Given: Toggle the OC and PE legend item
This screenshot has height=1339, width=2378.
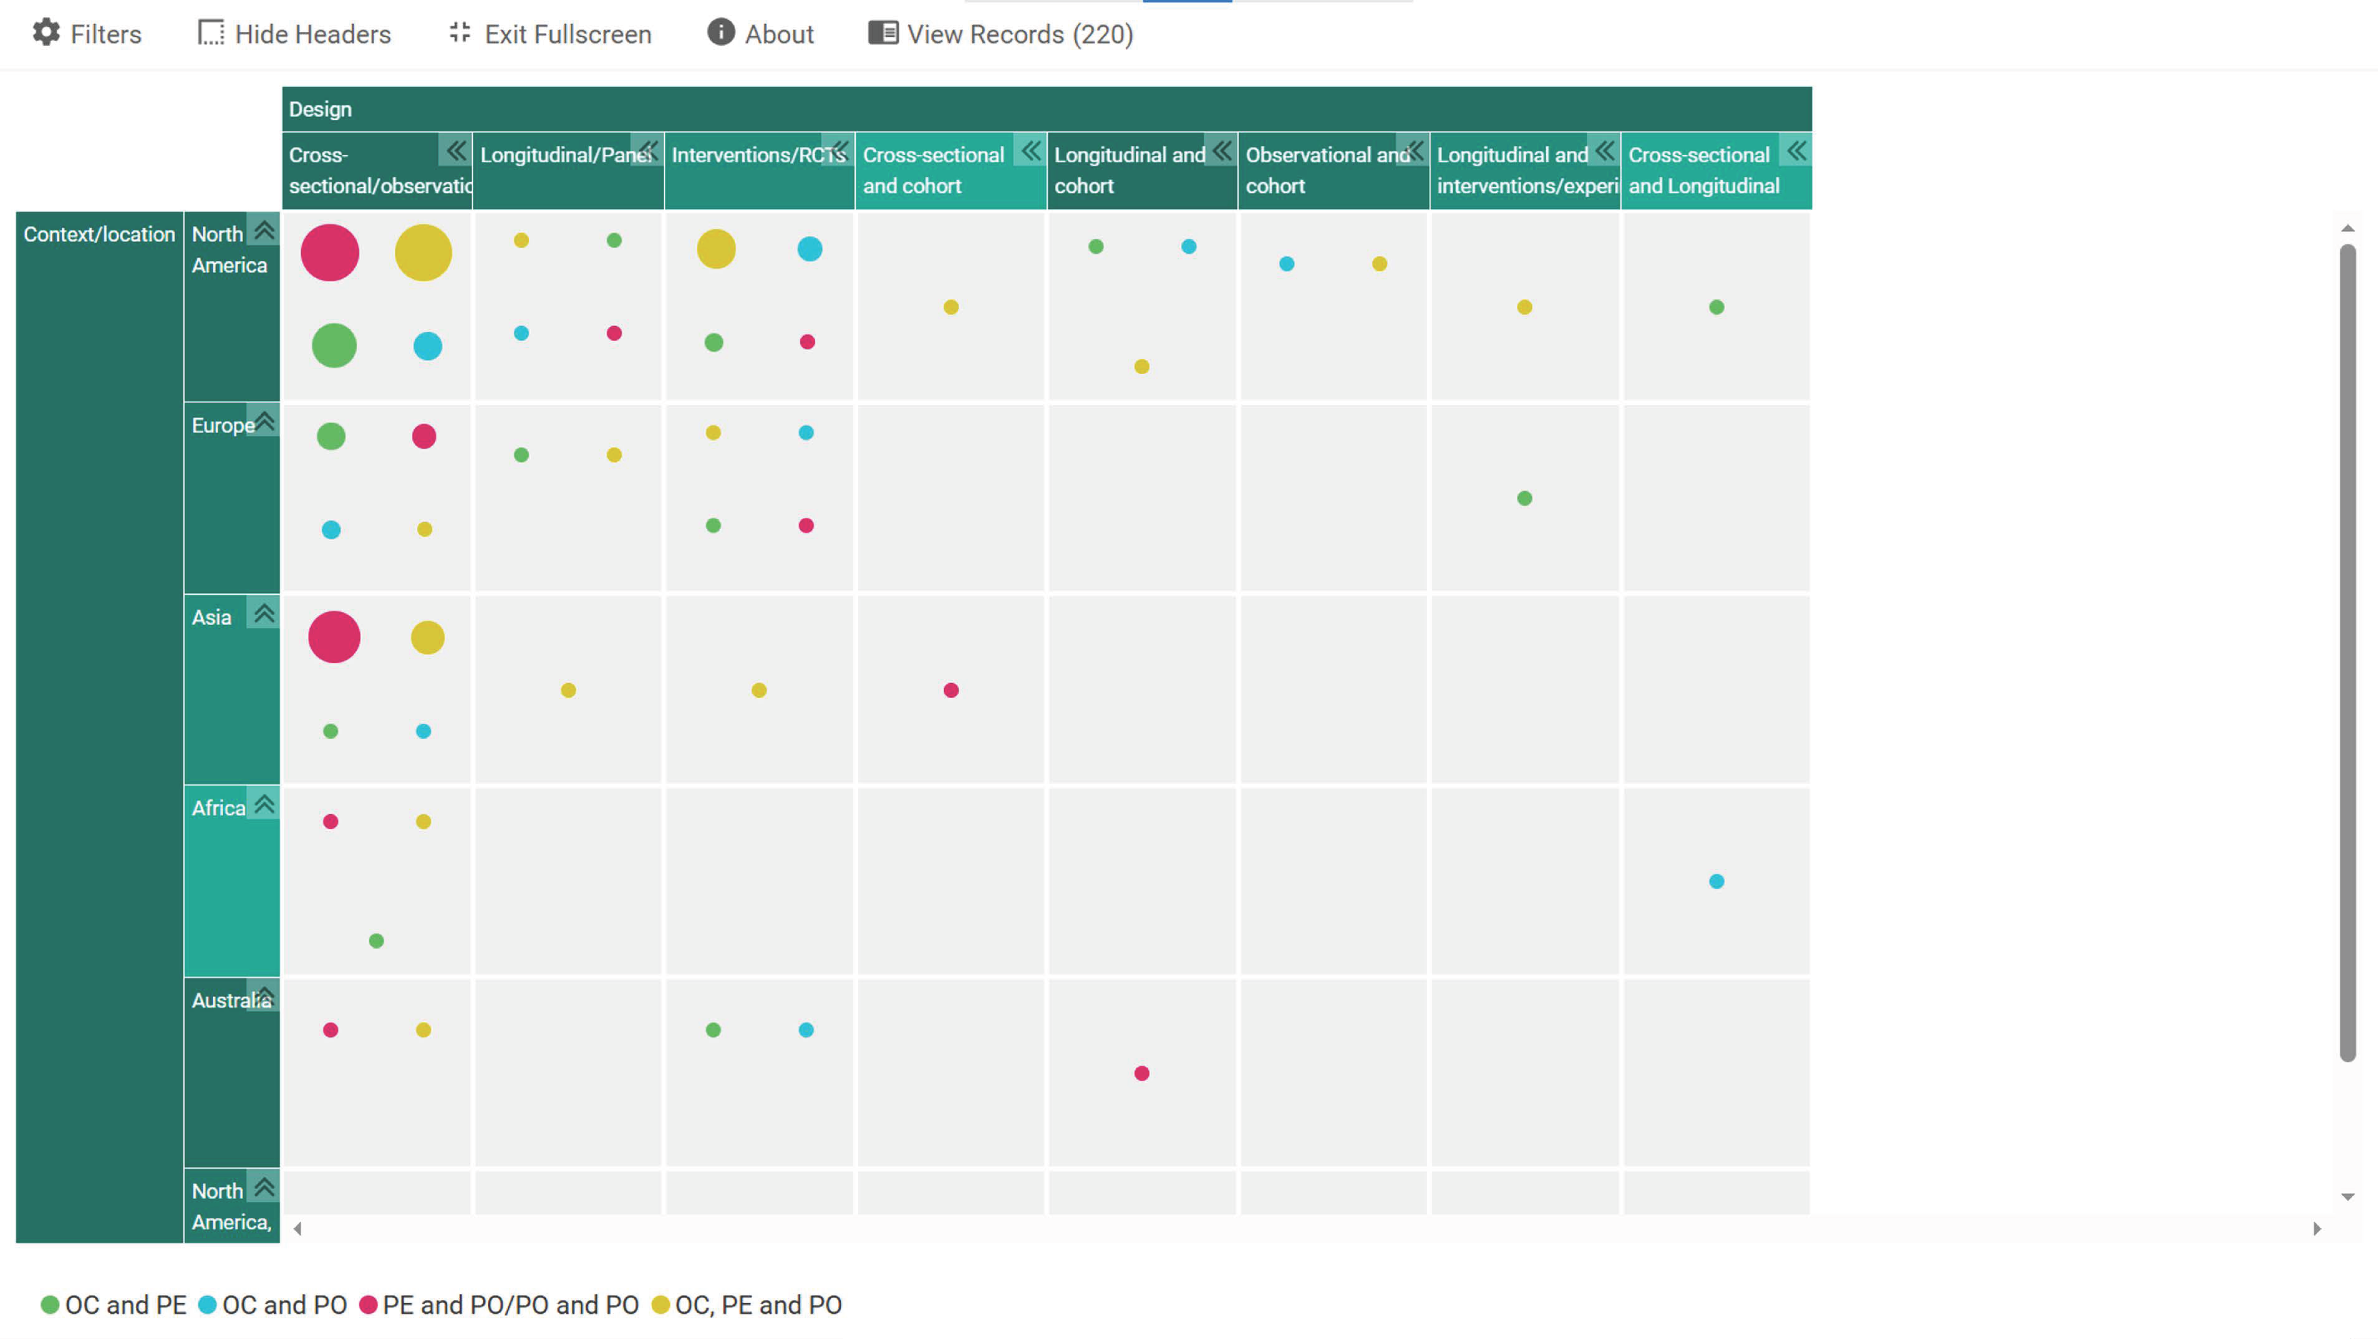Looking at the screenshot, I should [x=114, y=1305].
